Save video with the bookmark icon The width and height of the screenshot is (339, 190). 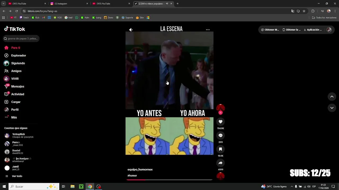(x=220, y=149)
